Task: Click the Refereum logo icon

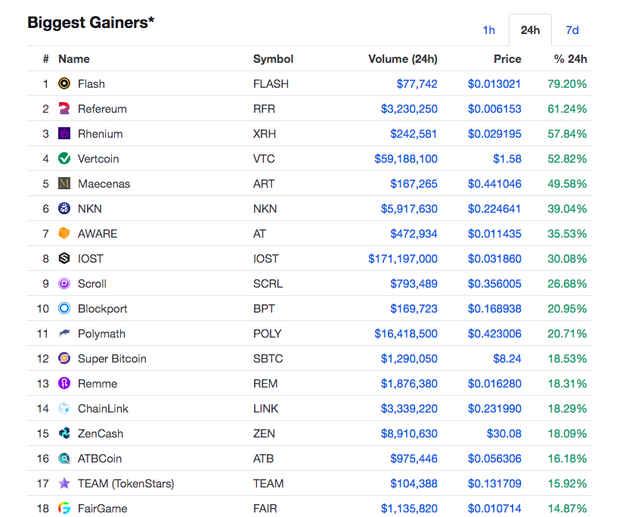Action: click(64, 108)
